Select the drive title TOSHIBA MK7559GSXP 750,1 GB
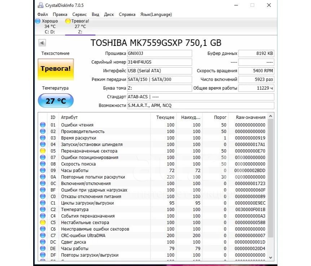 pyautogui.click(x=156, y=43)
